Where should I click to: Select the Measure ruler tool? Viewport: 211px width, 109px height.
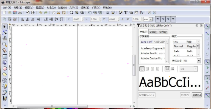tap(5, 51)
